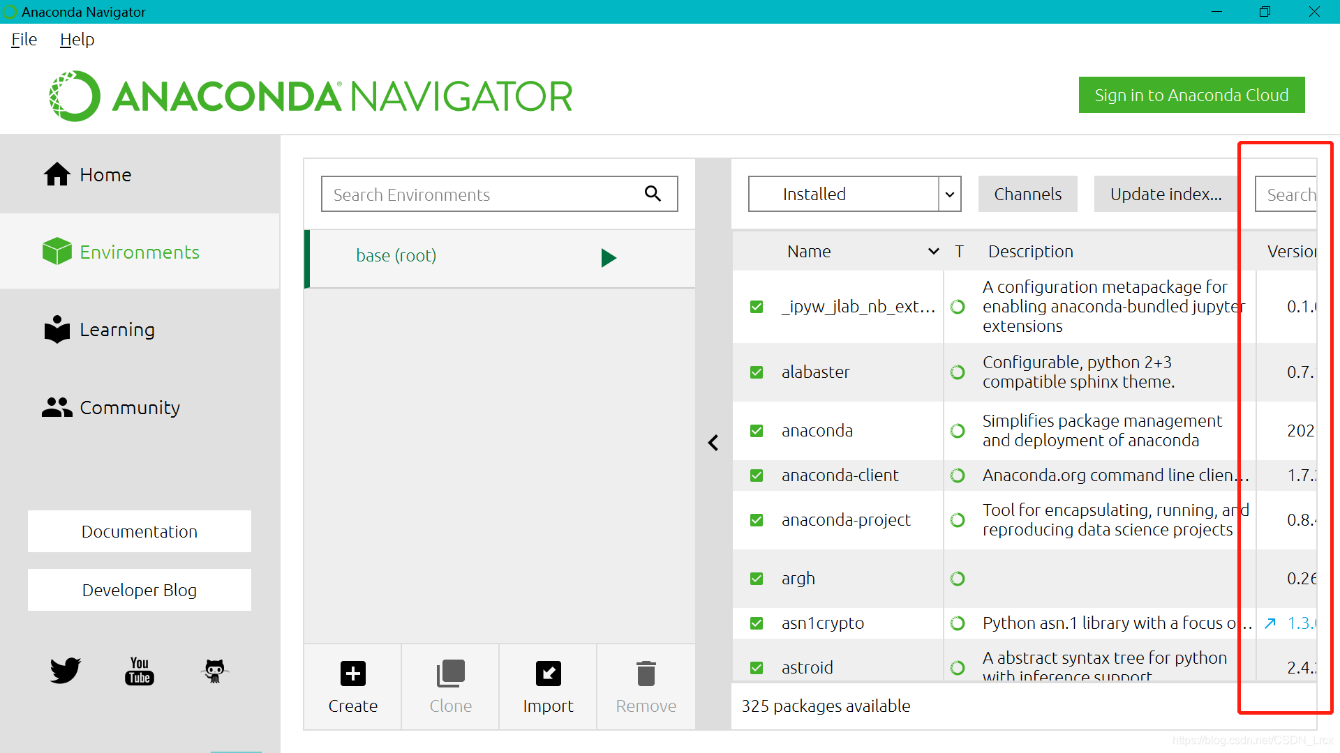1340x753 pixels.
Task: Click the Home house icon
Action: point(57,174)
